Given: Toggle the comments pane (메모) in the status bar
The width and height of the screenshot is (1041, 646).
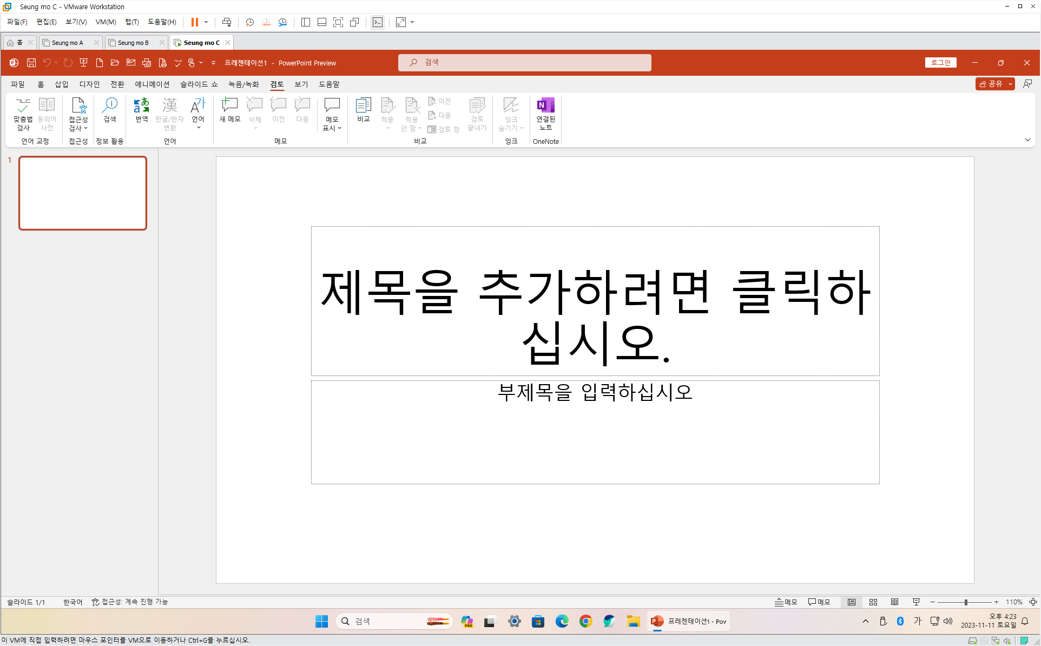Looking at the screenshot, I should coord(819,602).
